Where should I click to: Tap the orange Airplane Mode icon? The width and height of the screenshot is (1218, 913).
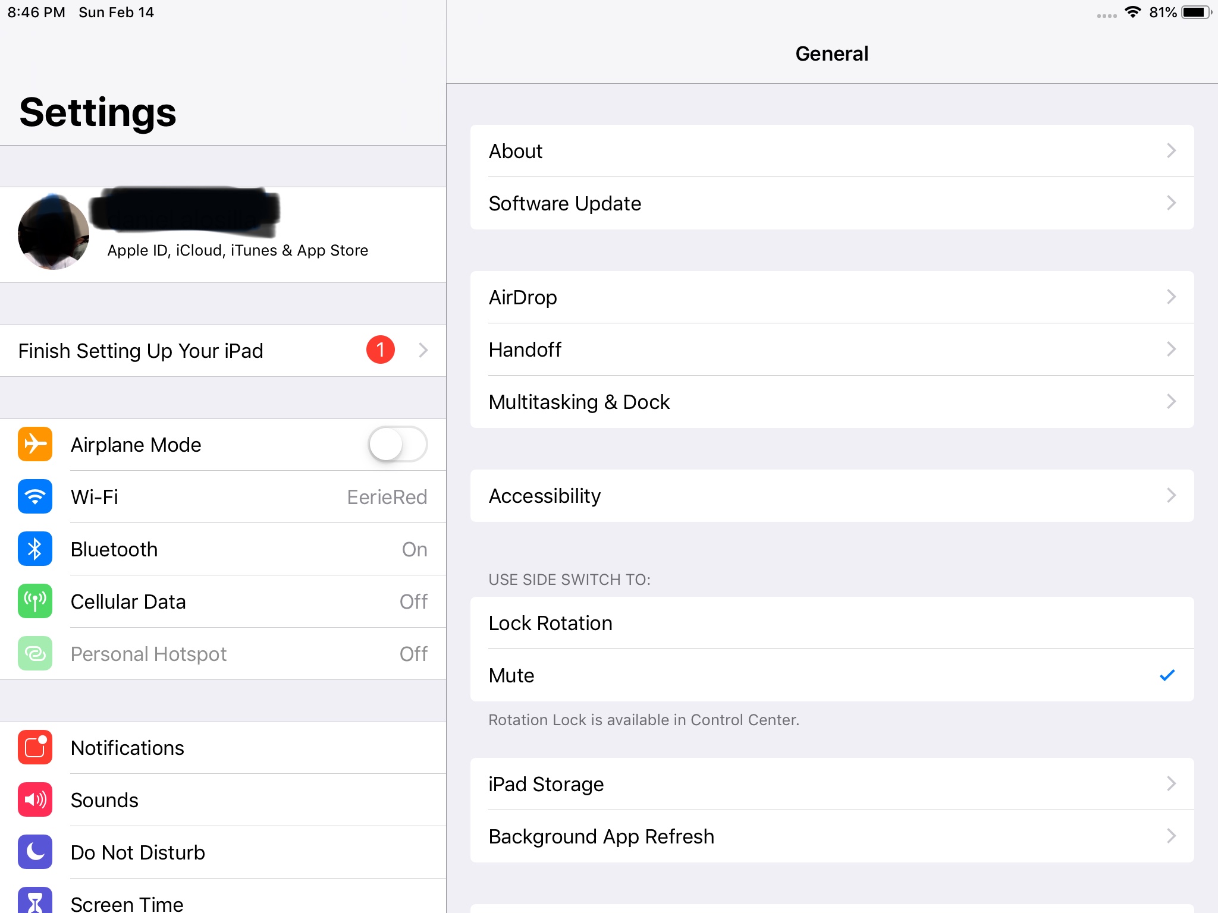(x=35, y=444)
